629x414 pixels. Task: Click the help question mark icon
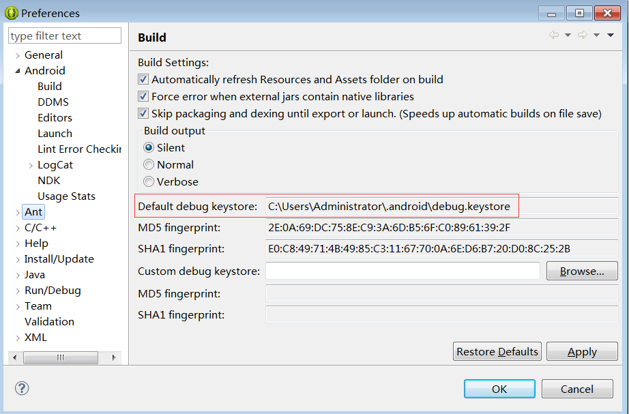pos(22,388)
